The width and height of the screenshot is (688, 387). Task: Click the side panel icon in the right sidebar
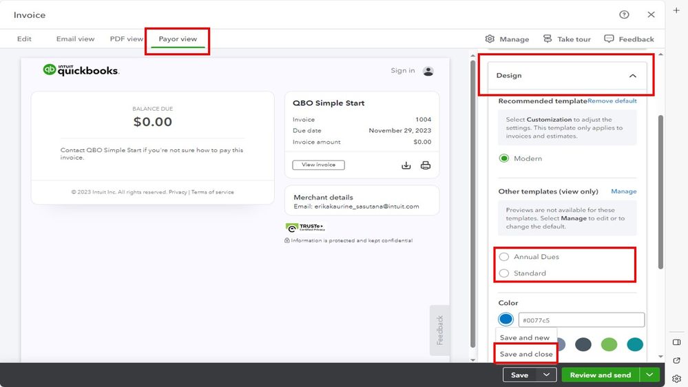[x=676, y=342]
